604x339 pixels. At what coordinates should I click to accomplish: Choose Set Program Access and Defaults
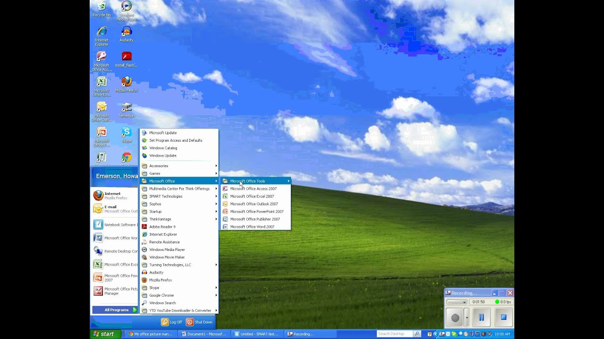coord(179,140)
